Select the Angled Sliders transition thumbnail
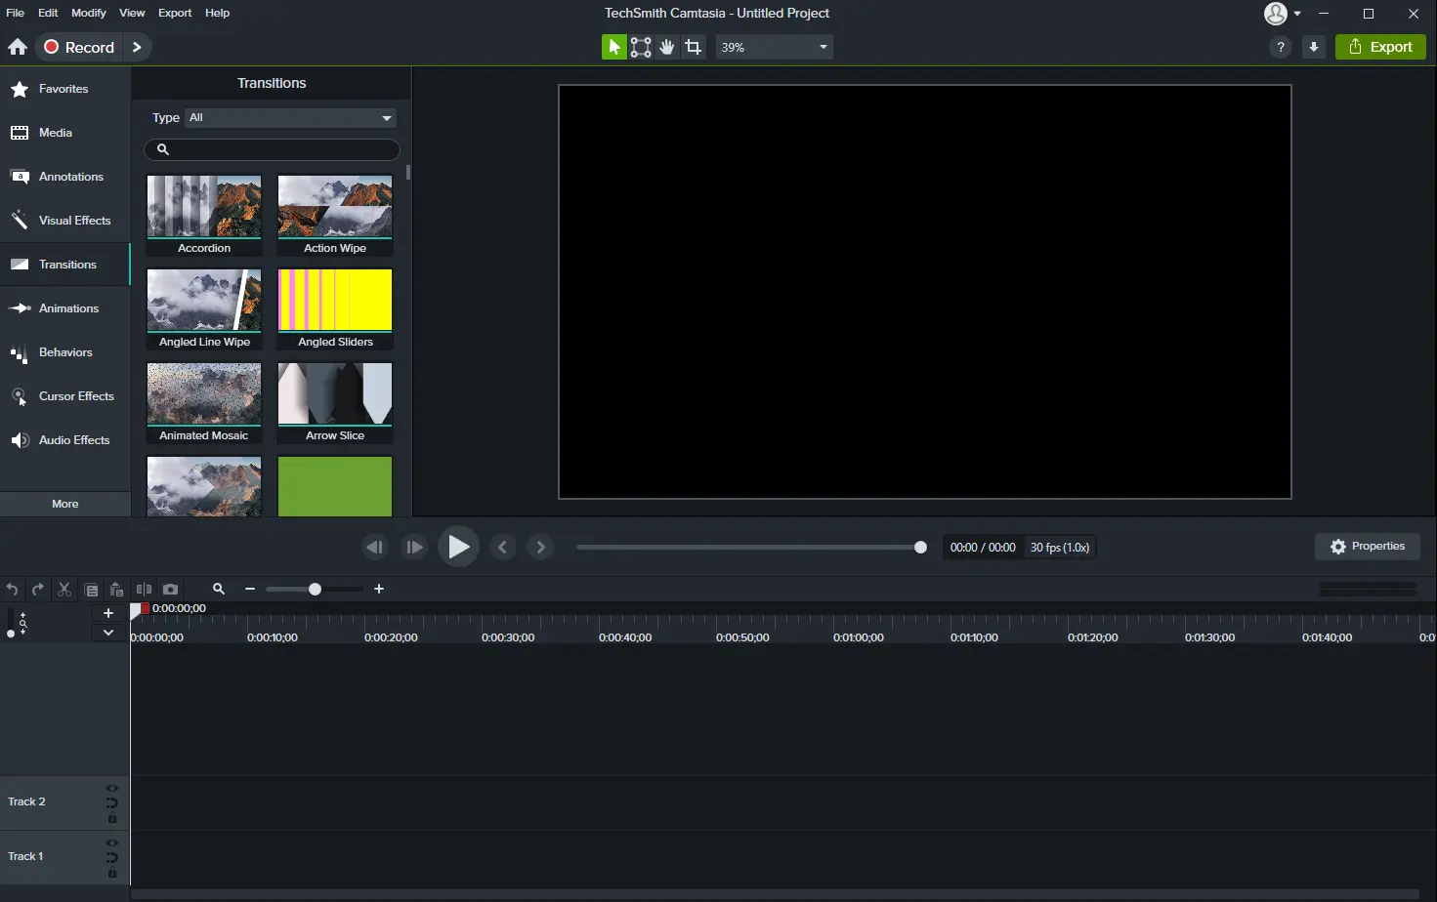1437x902 pixels. point(335,308)
